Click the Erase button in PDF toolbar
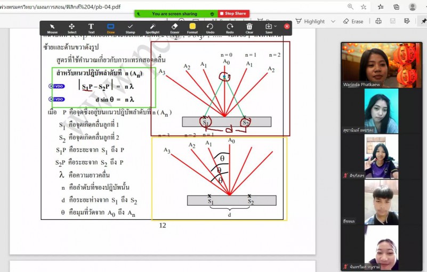 pos(353,21)
